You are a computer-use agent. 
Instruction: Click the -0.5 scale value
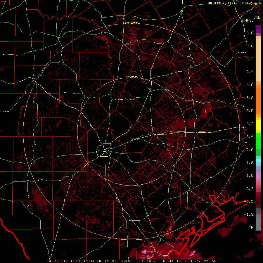249,202
